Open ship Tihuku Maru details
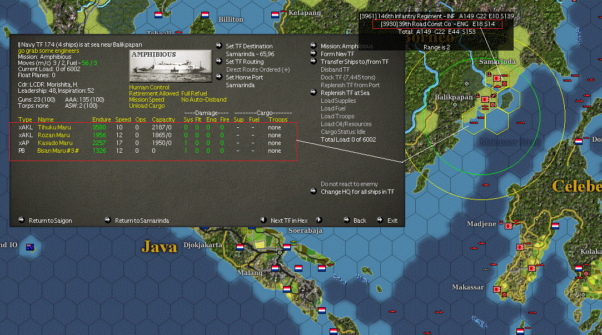The image size is (602, 335). 54,127
